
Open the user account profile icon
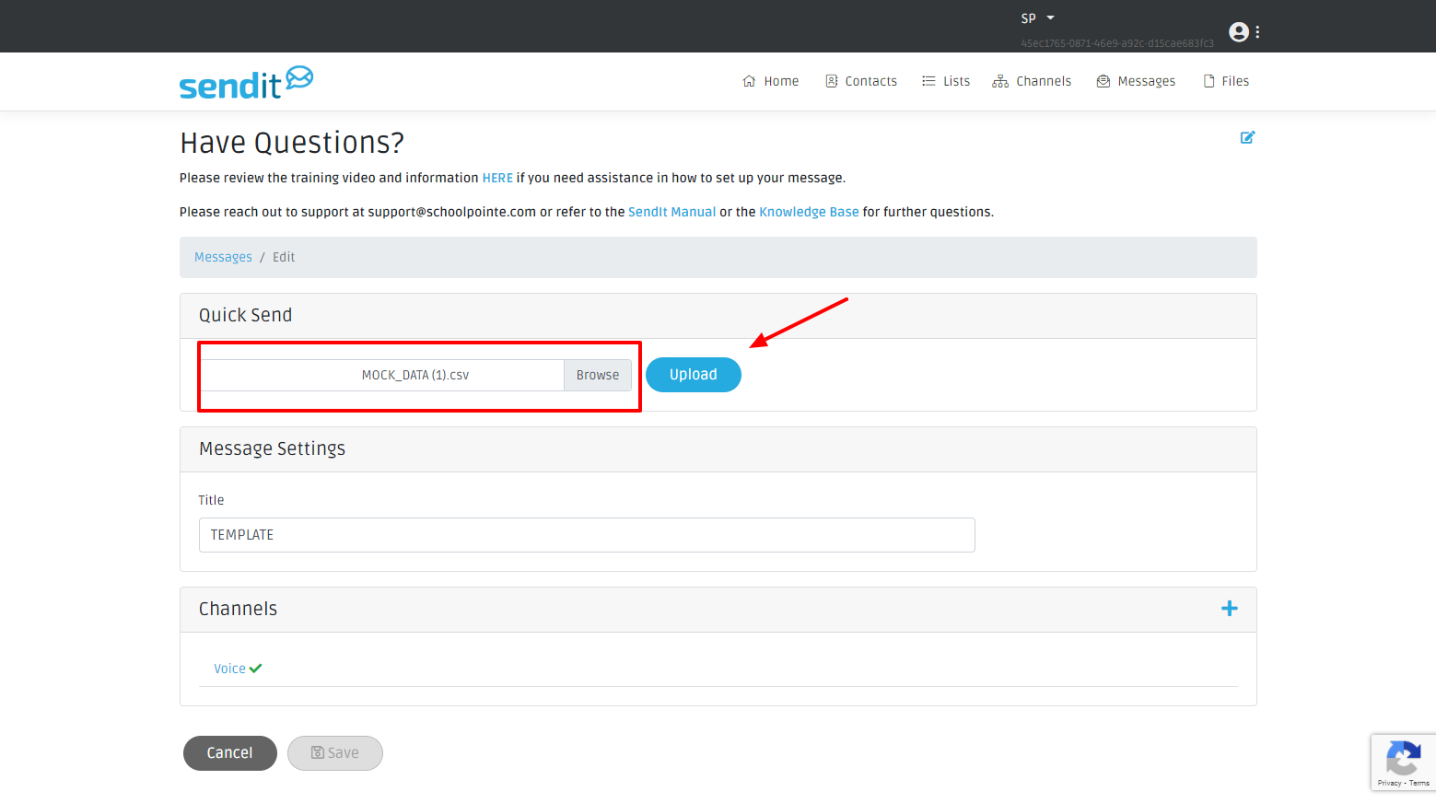click(x=1239, y=32)
